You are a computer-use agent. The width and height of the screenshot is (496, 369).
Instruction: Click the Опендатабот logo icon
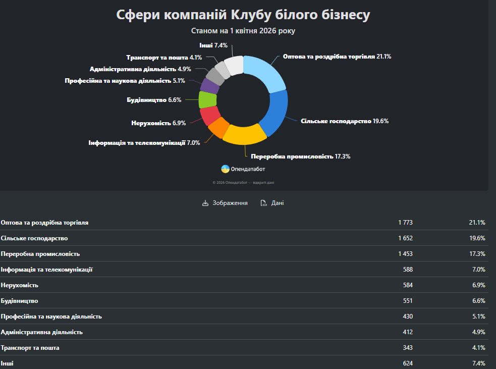[225, 169]
